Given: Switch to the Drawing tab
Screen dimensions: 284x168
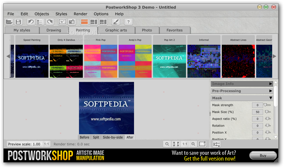Looking at the screenshot, I should pos(54,30).
